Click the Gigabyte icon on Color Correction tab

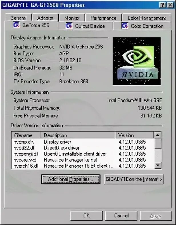(125, 26)
